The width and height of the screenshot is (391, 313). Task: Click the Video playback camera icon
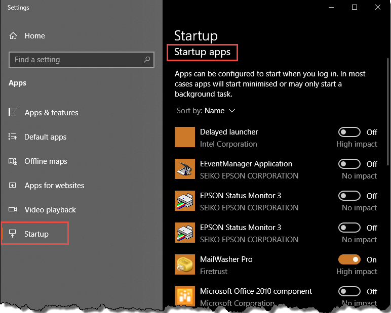click(13, 209)
